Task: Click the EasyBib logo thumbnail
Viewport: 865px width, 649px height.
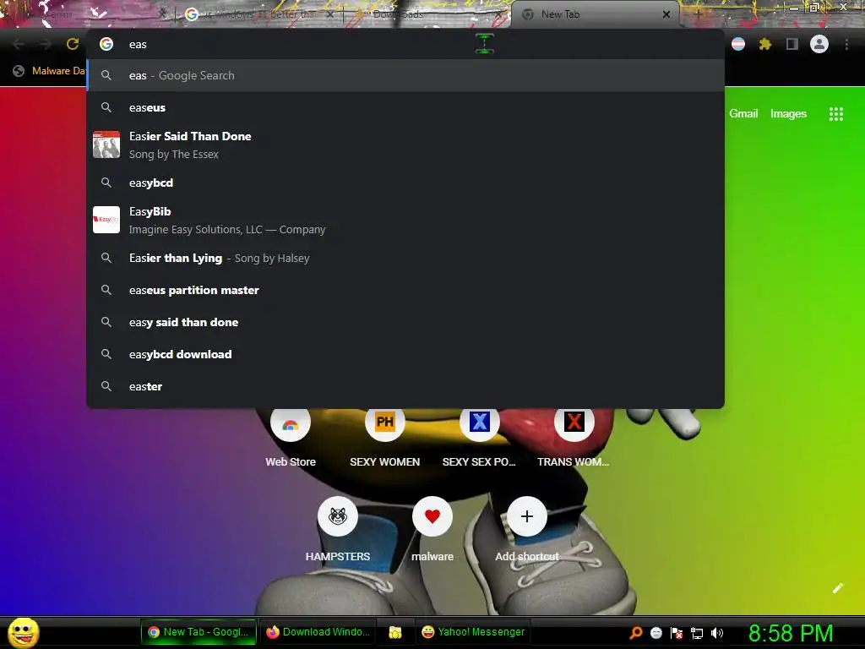Action: point(106,220)
